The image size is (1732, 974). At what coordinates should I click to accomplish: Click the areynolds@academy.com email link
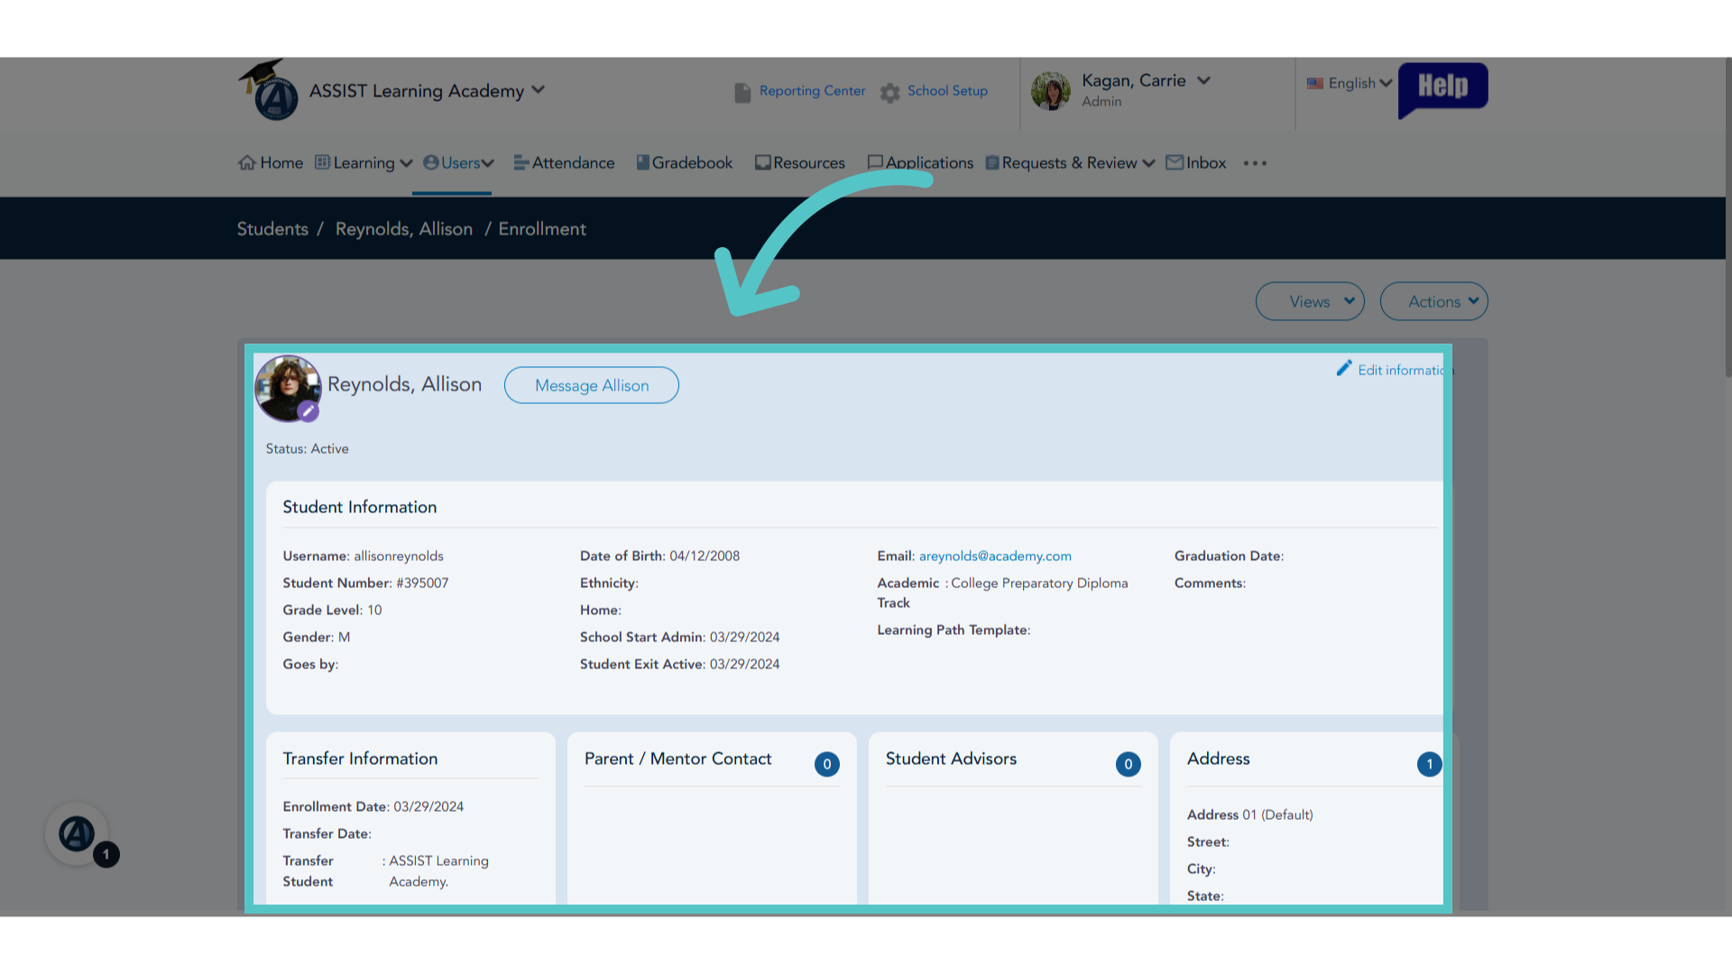point(995,556)
